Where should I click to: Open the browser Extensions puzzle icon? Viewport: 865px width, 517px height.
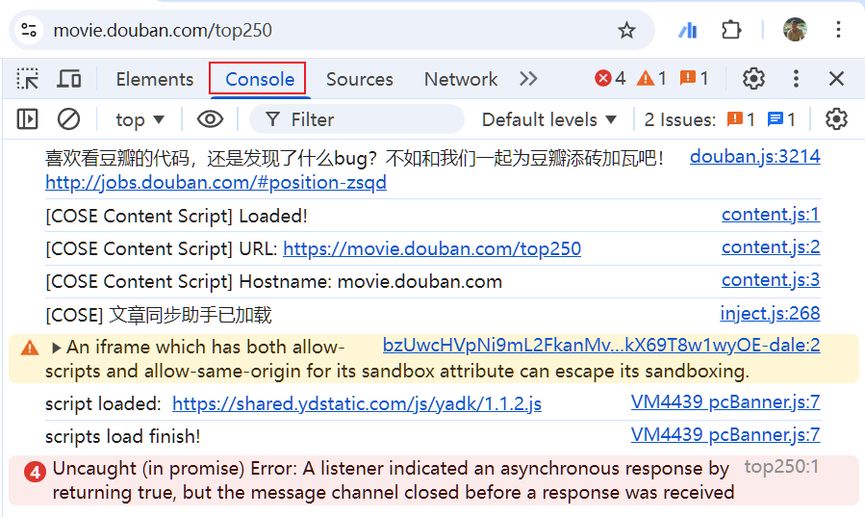[731, 30]
